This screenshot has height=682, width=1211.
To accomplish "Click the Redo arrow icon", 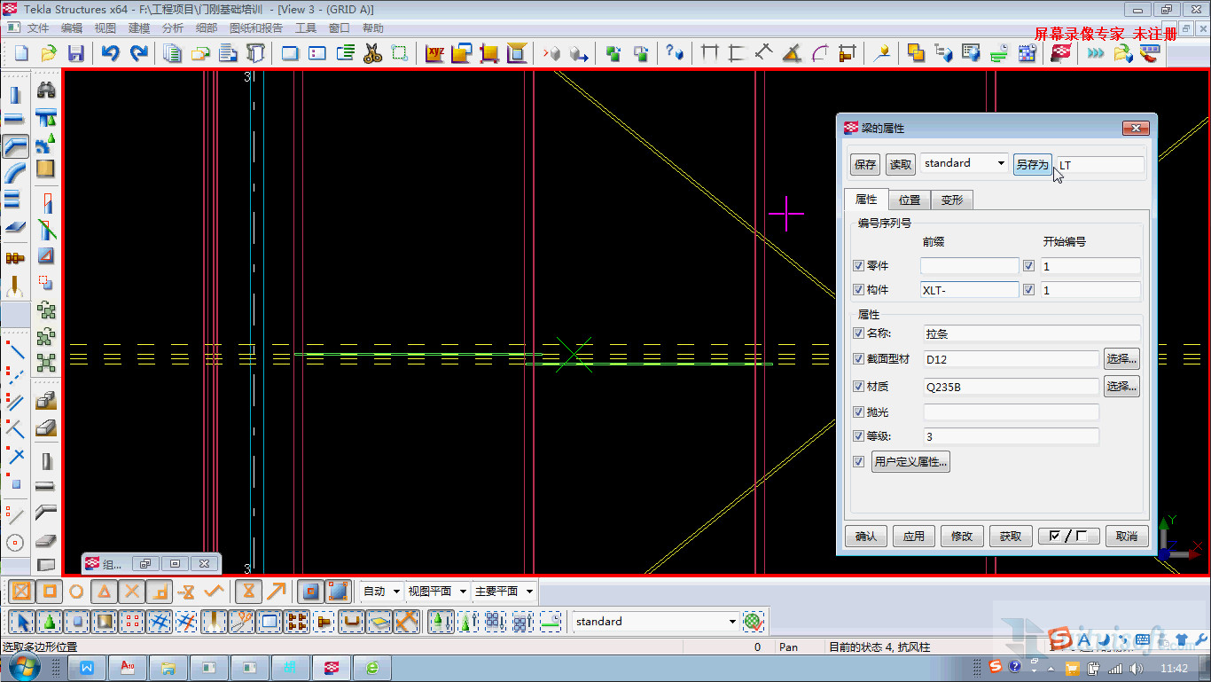I will click(x=139, y=53).
